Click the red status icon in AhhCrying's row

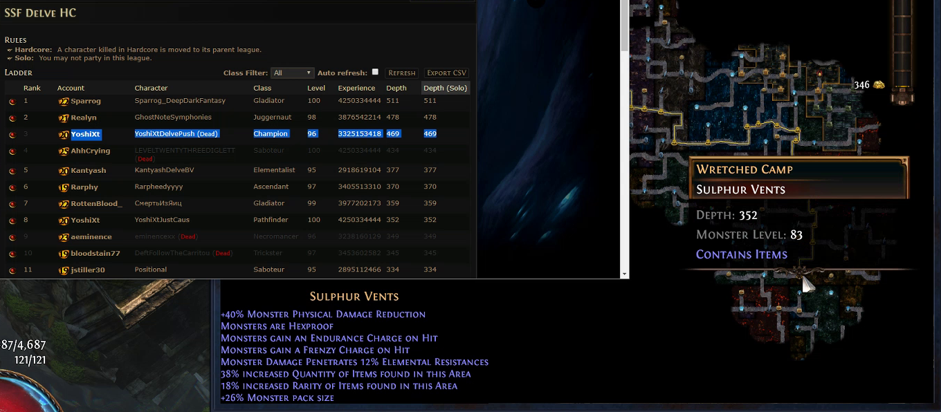tap(12, 151)
